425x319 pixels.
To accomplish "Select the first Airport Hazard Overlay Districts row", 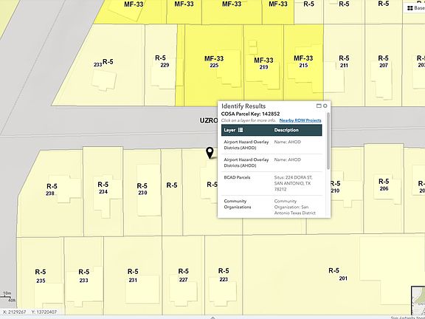I will 272,145.
